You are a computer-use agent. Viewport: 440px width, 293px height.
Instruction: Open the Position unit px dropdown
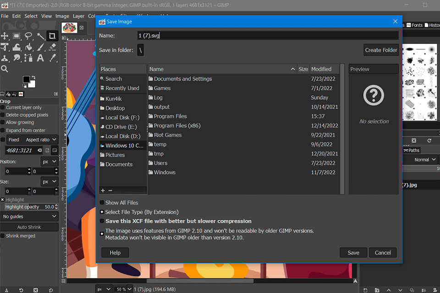49,162
